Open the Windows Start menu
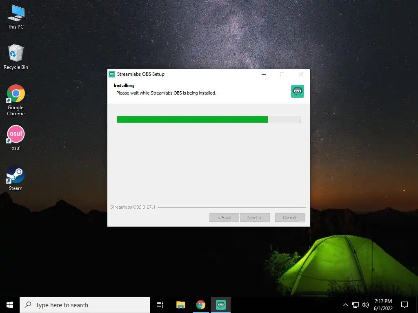418x313 pixels. (10, 305)
